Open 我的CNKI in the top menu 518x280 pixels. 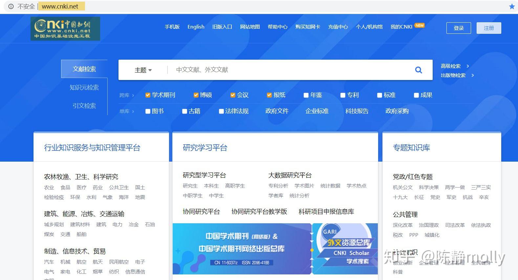coord(401,27)
